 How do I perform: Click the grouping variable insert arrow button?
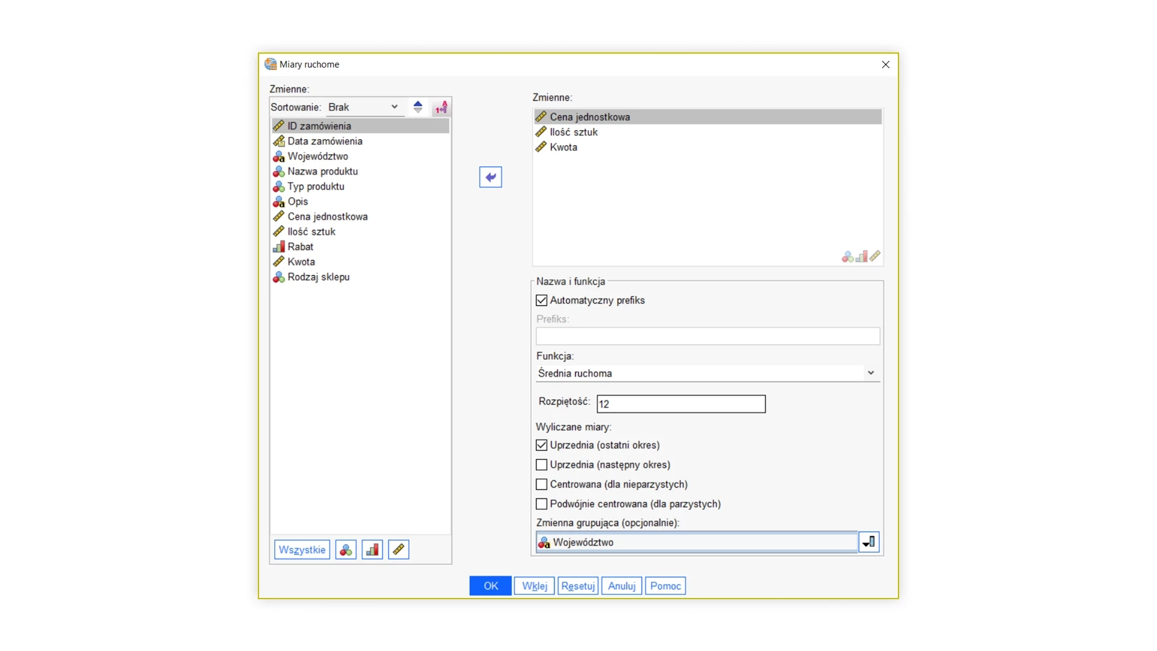coord(868,542)
